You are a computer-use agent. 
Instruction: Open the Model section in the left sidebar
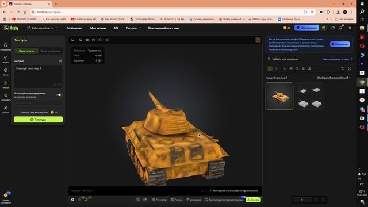click(x=6, y=59)
